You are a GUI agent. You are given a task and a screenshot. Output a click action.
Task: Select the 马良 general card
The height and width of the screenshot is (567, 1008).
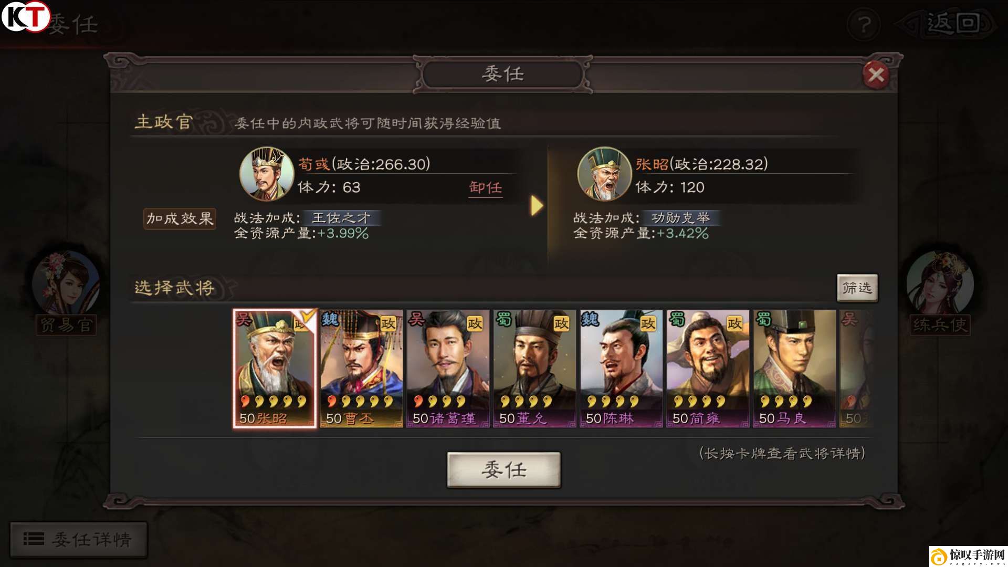[794, 369]
